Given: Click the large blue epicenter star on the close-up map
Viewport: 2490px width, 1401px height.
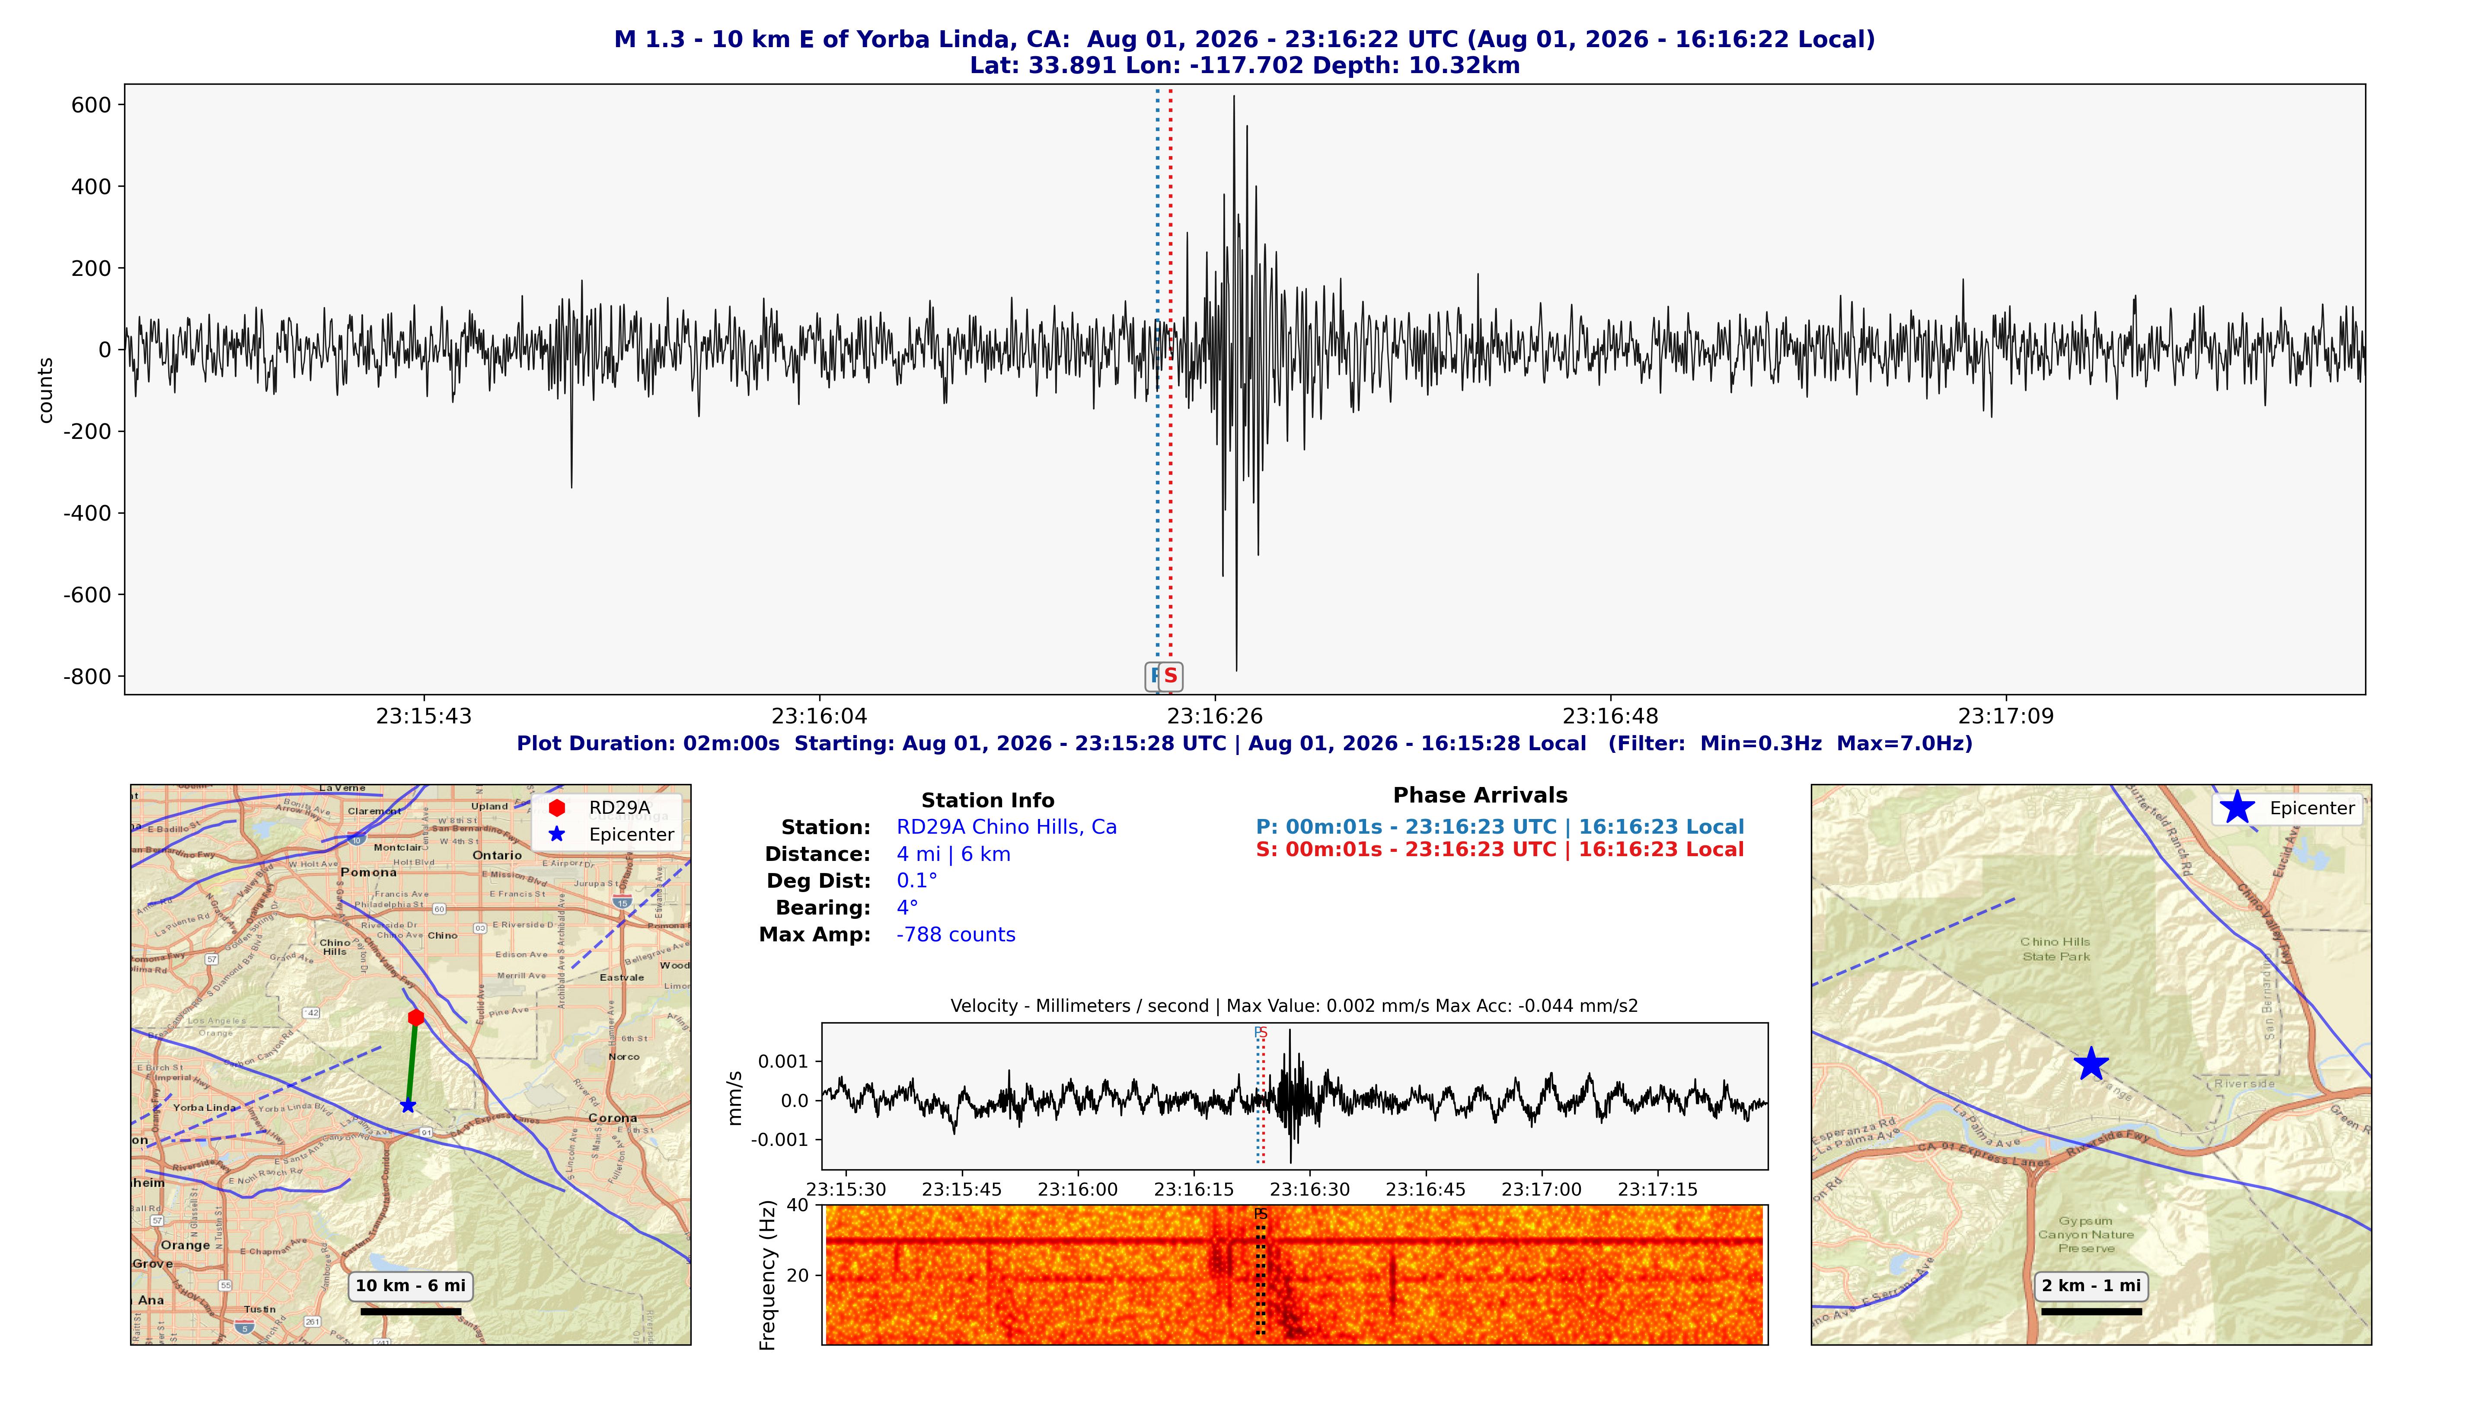Looking at the screenshot, I should [x=2091, y=1064].
